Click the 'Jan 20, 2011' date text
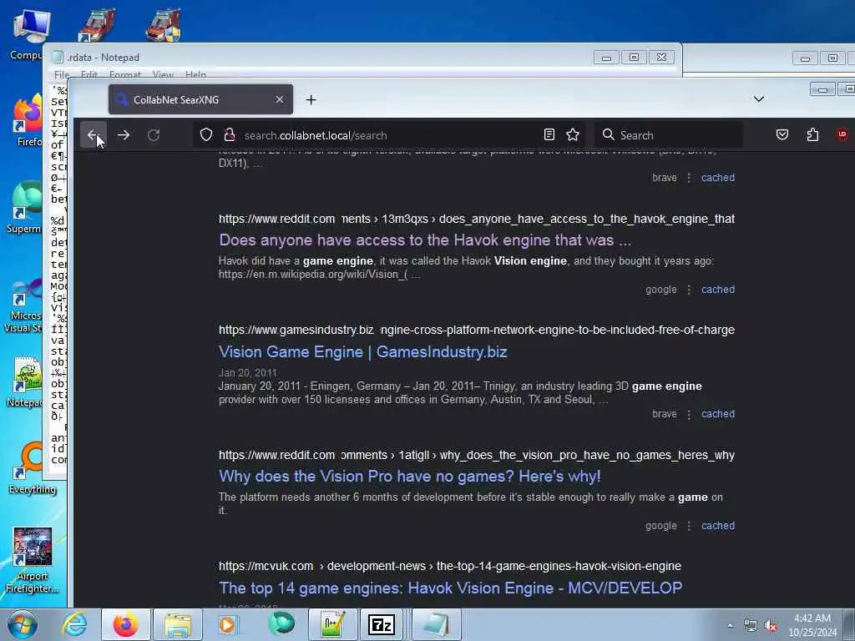The image size is (855, 641). click(x=247, y=373)
